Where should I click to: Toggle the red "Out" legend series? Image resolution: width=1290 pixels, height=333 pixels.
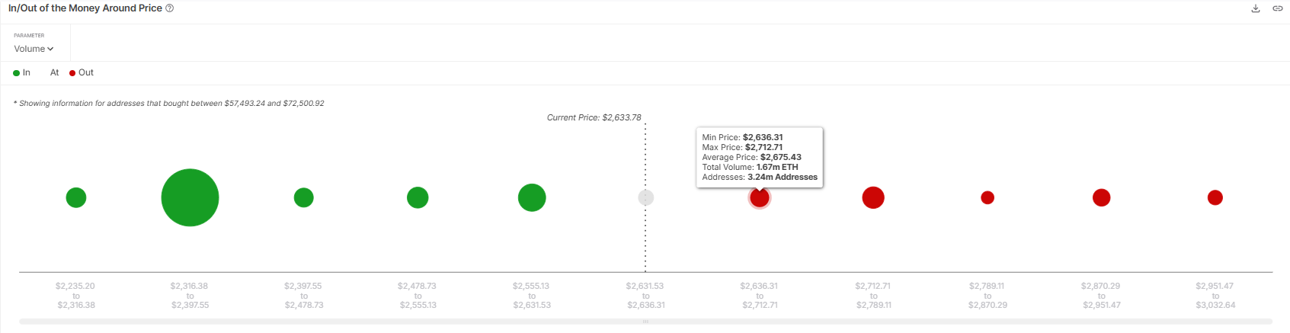pyautogui.click(x=82, y=73)
